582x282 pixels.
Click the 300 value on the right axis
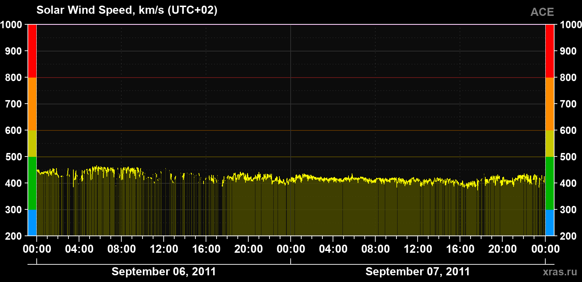point(568,210)
